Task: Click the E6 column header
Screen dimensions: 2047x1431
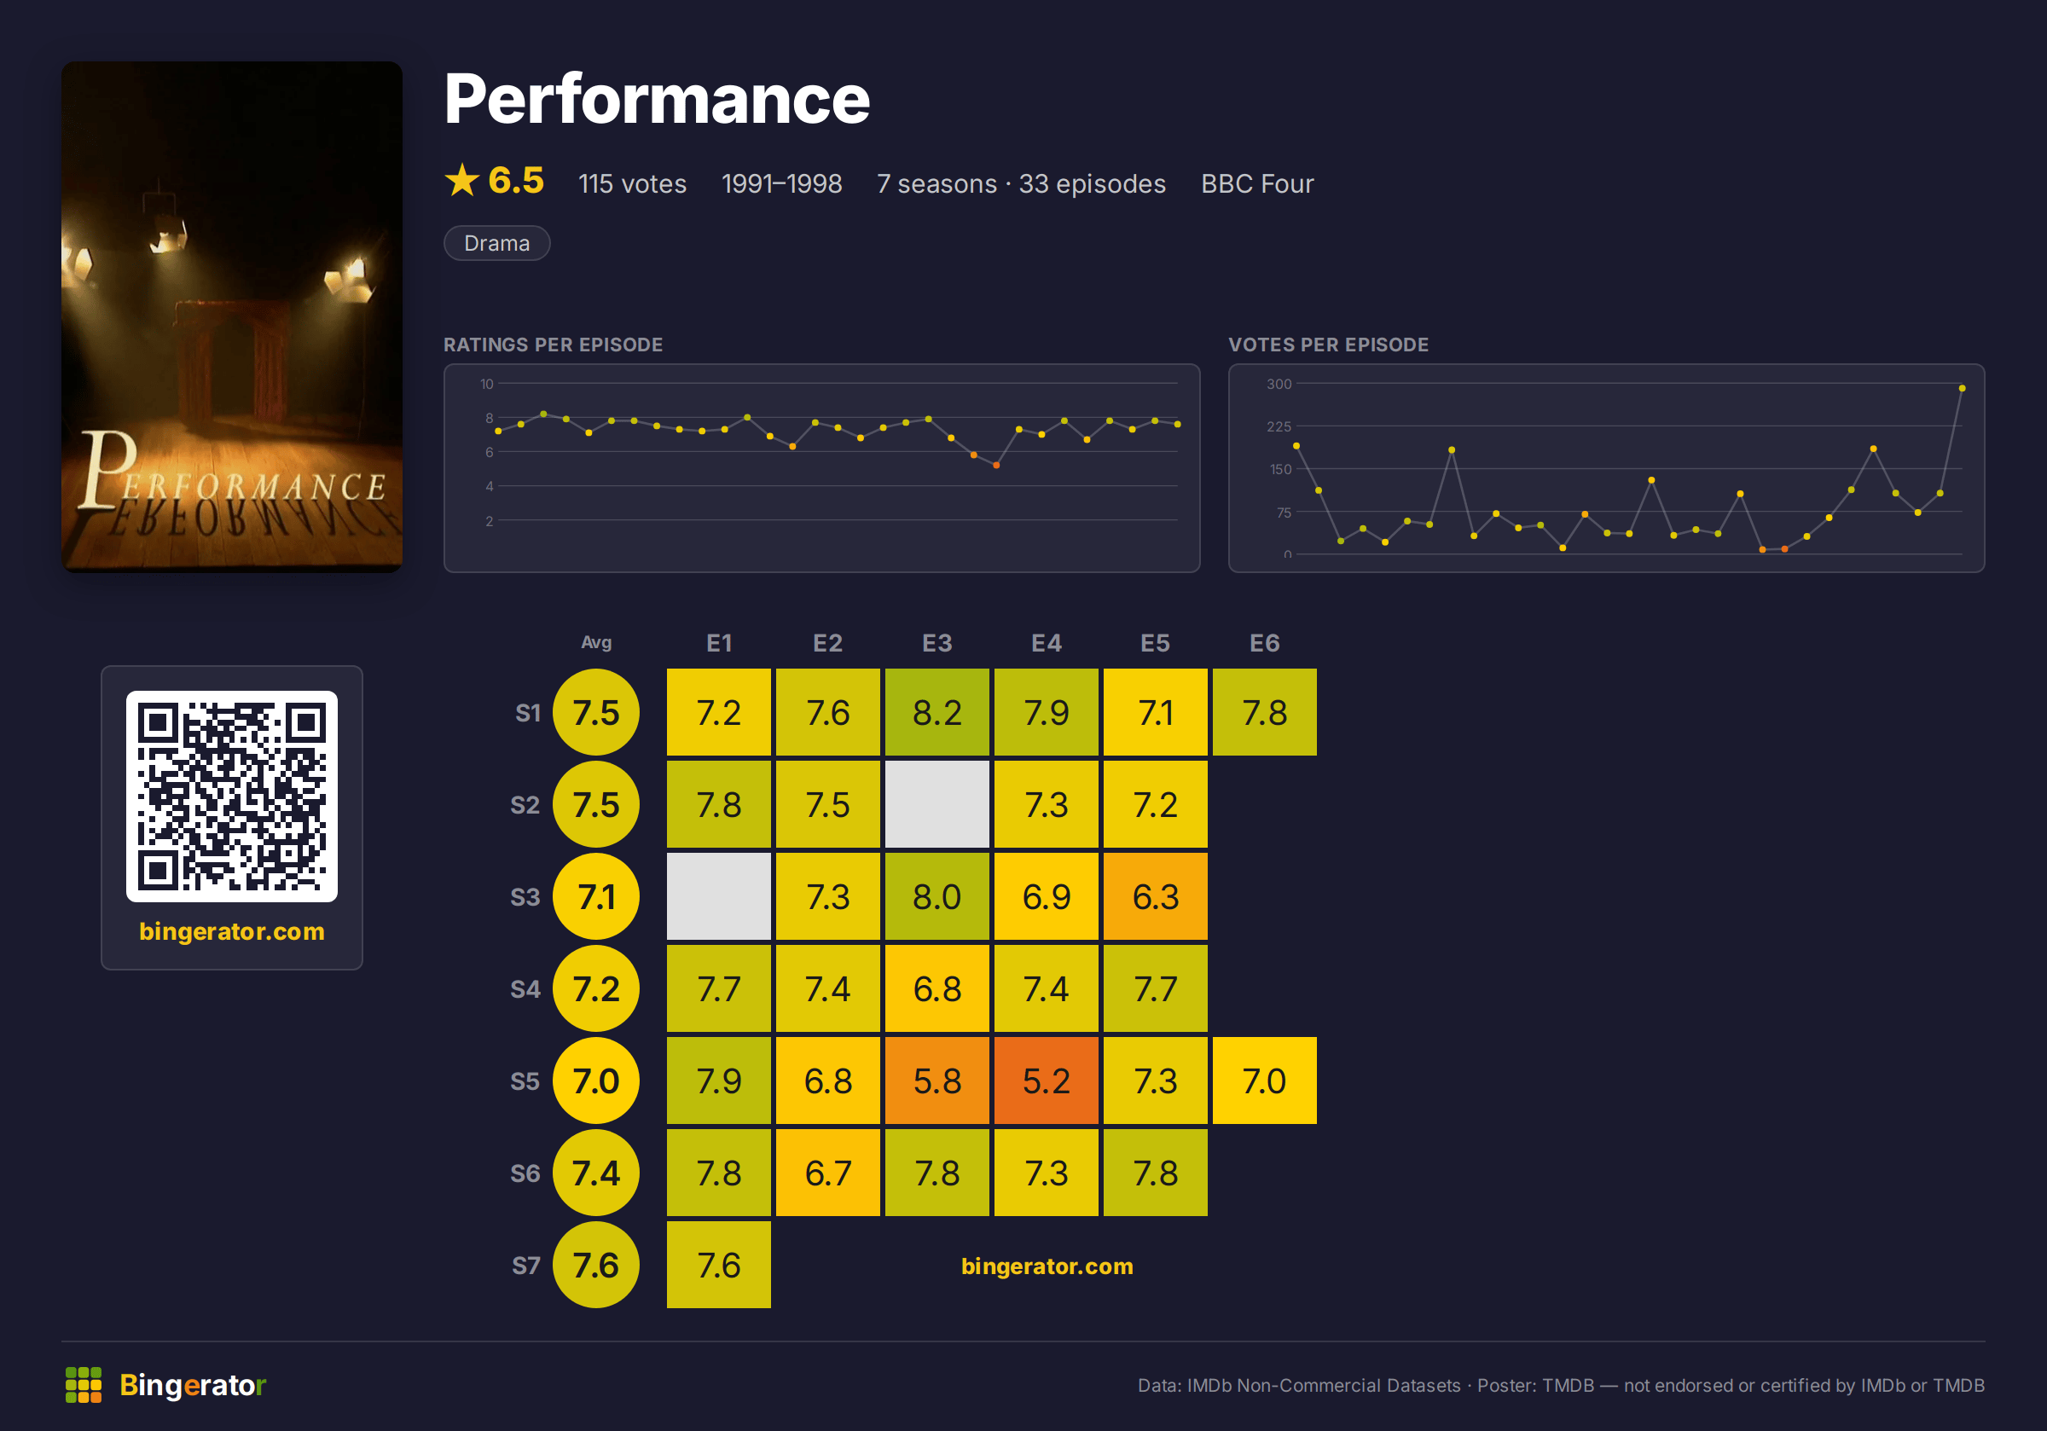Action: (x=1264, y=643)
